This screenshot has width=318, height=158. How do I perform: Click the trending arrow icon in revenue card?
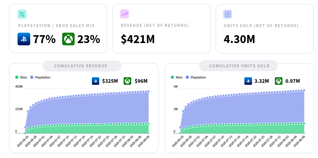pos(125,14)
